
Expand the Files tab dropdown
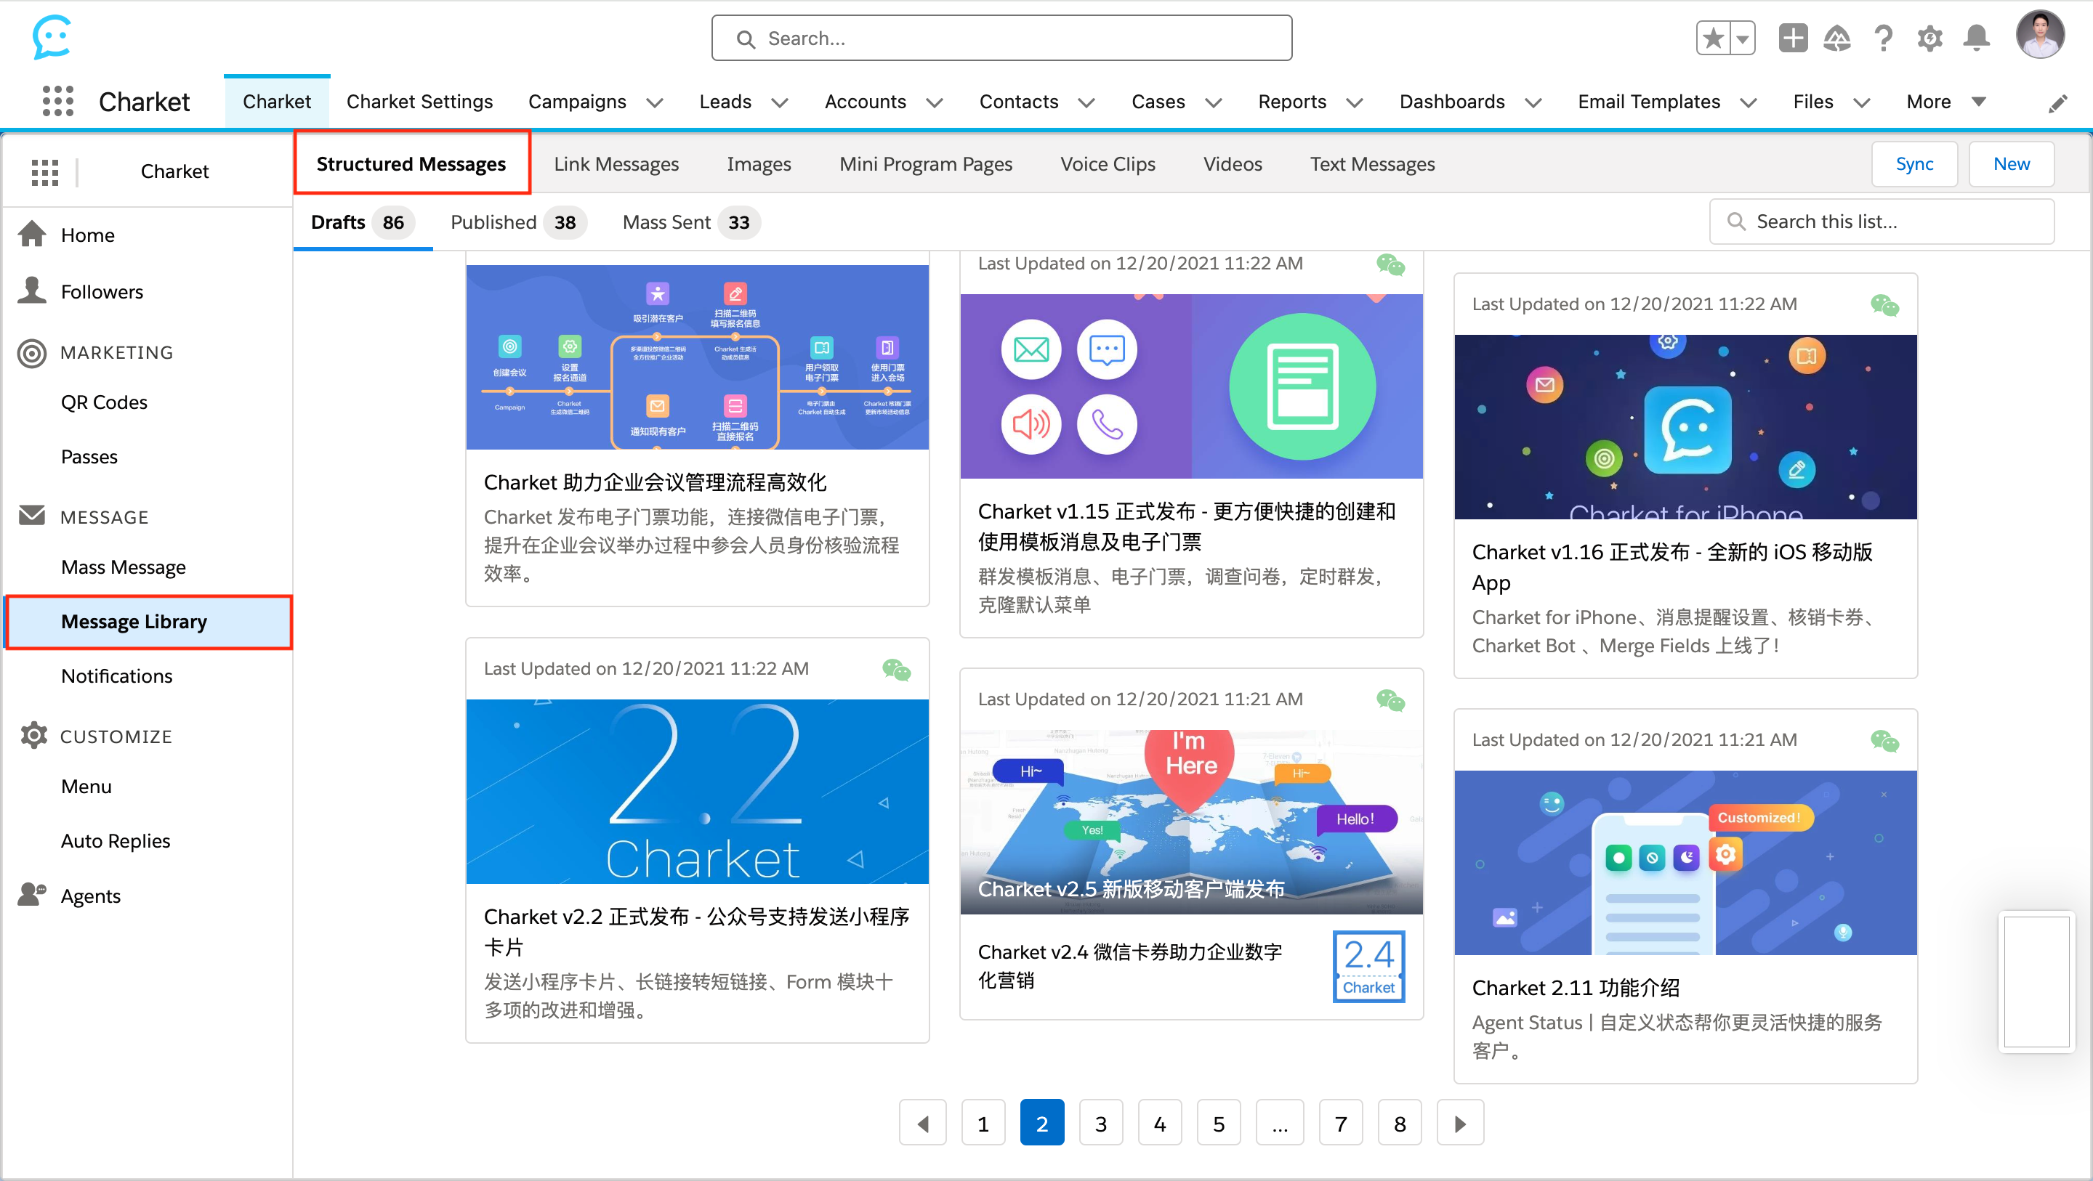click(1861, 102)
